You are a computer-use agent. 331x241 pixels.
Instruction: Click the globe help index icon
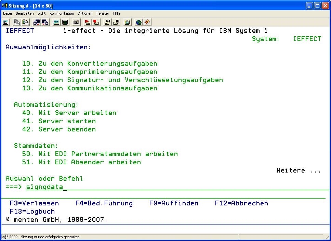(138, 22)
